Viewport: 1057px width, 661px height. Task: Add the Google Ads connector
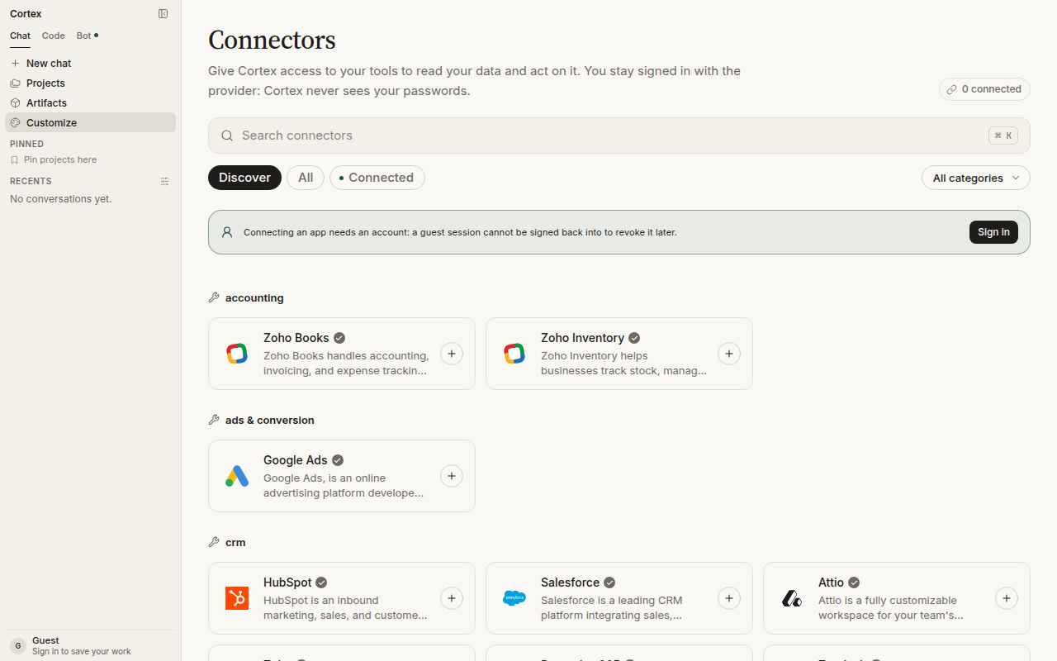coord(452,476)
